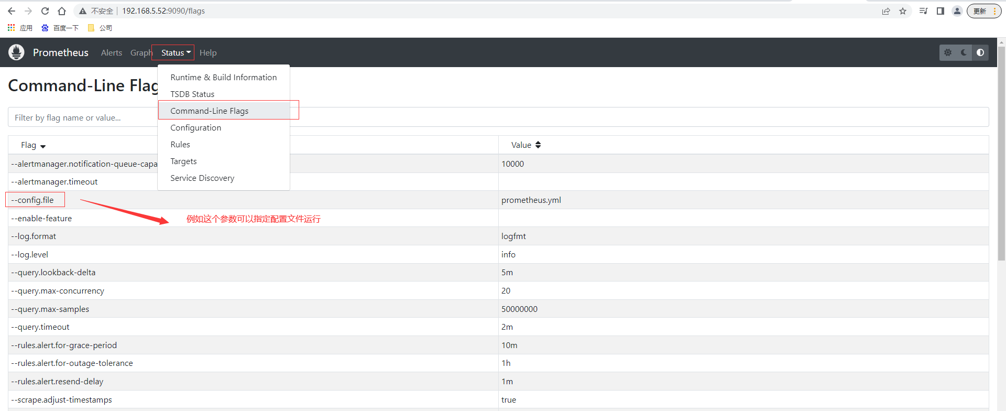Open the media control playlist icon
The width and height of the screenshot is (1006, 411).
(923, 11)
